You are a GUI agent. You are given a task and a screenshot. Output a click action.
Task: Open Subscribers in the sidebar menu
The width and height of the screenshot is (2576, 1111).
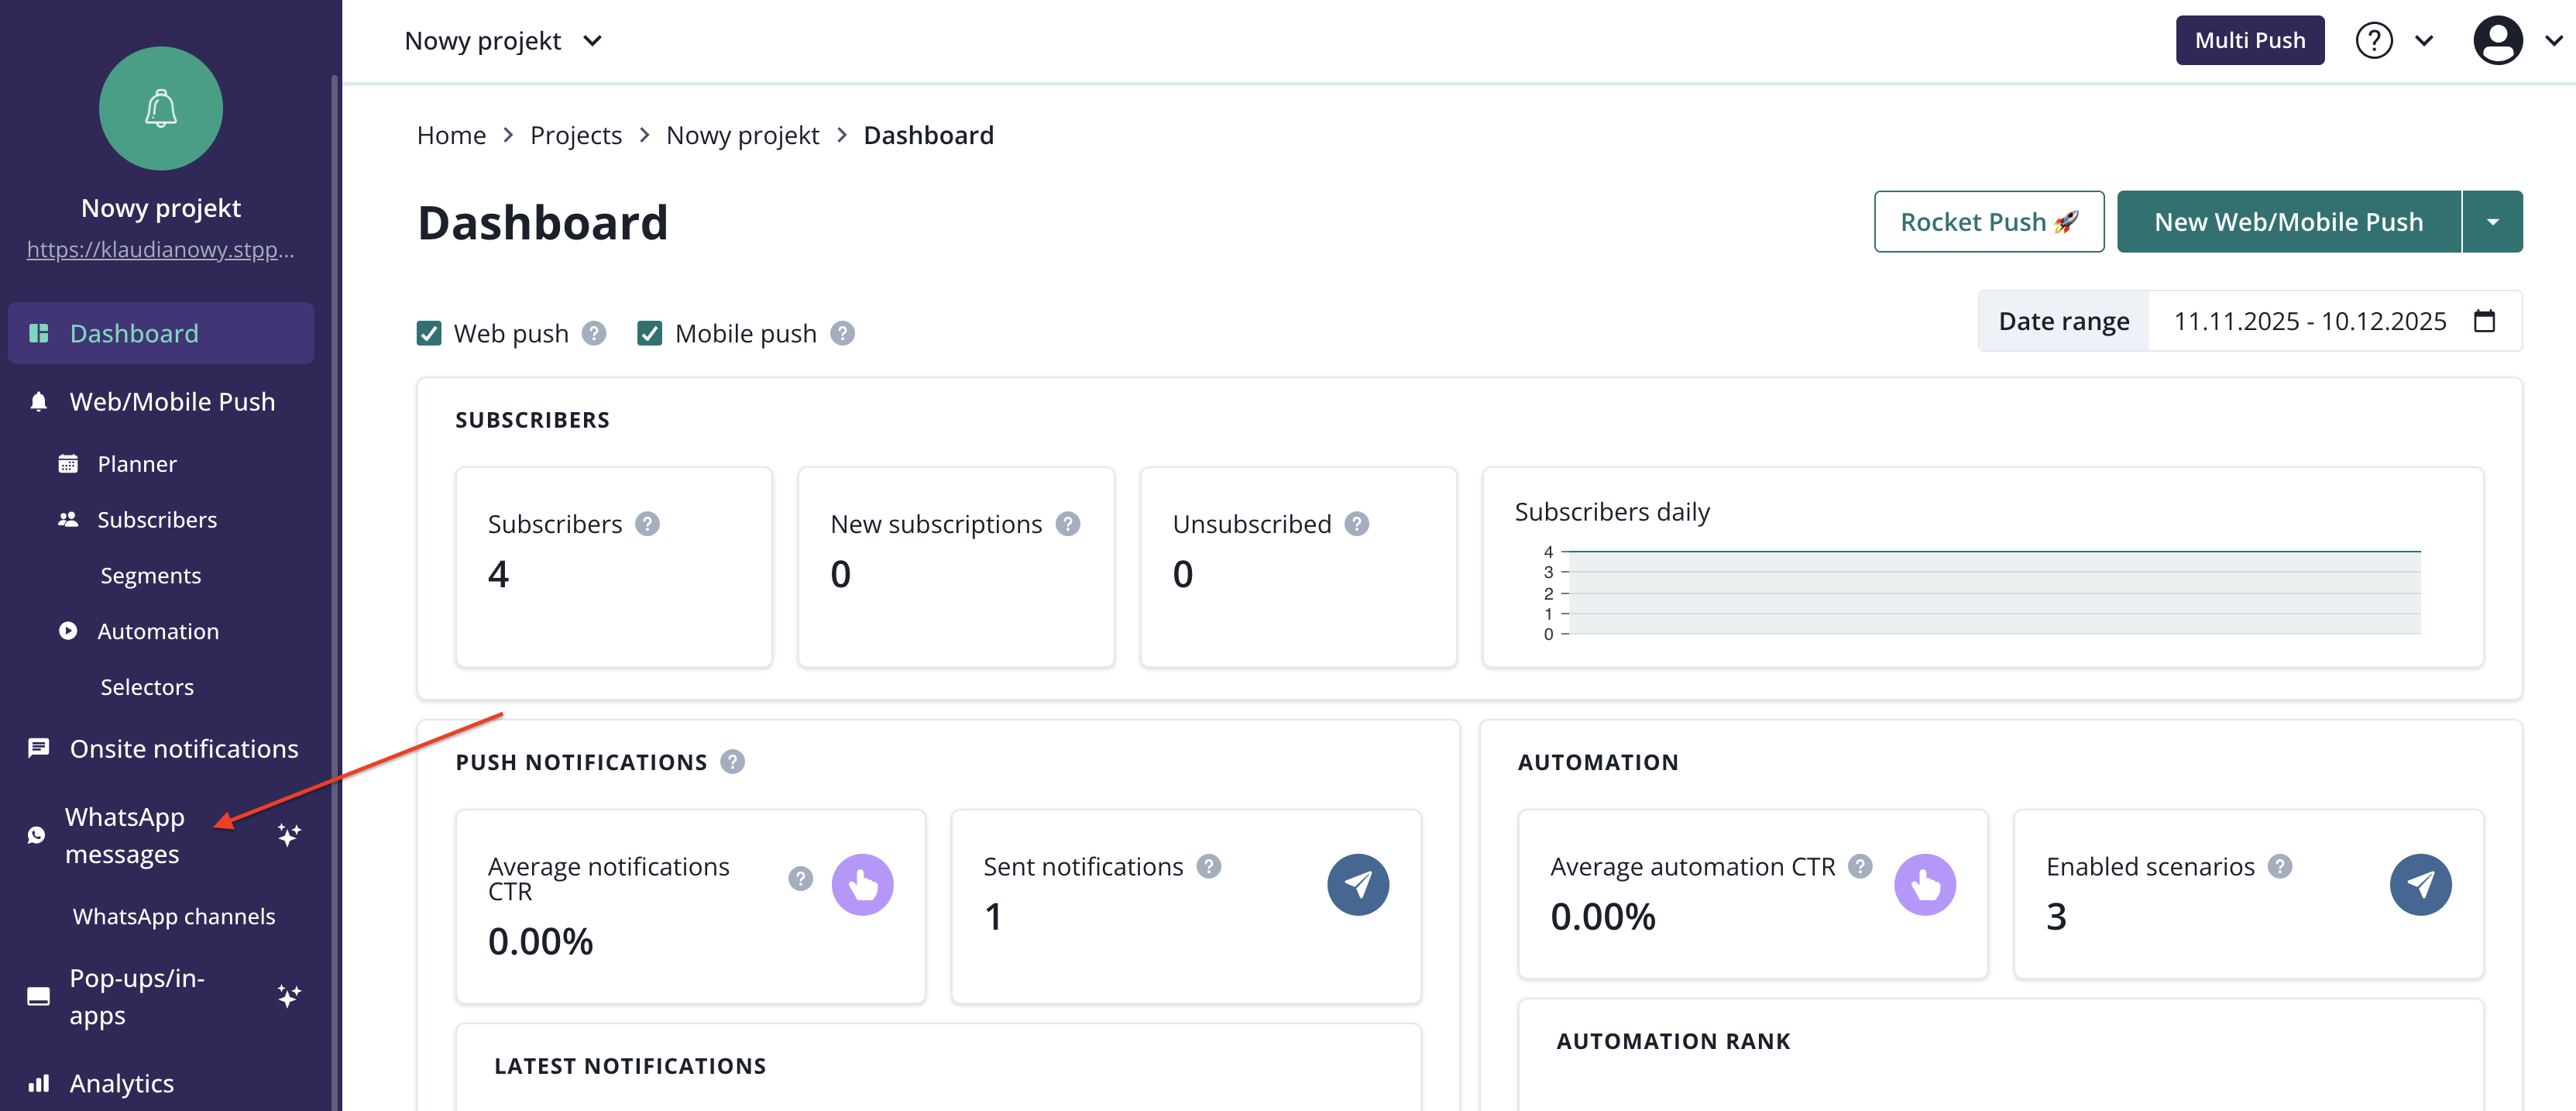tap(156, 520)
